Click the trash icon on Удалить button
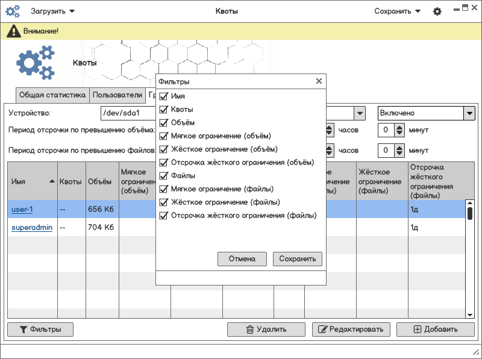Screen dimensions: 482x359 tap(250, 329)
